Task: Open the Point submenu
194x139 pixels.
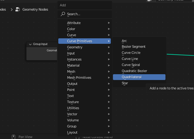Action: (x=85, y=90)
